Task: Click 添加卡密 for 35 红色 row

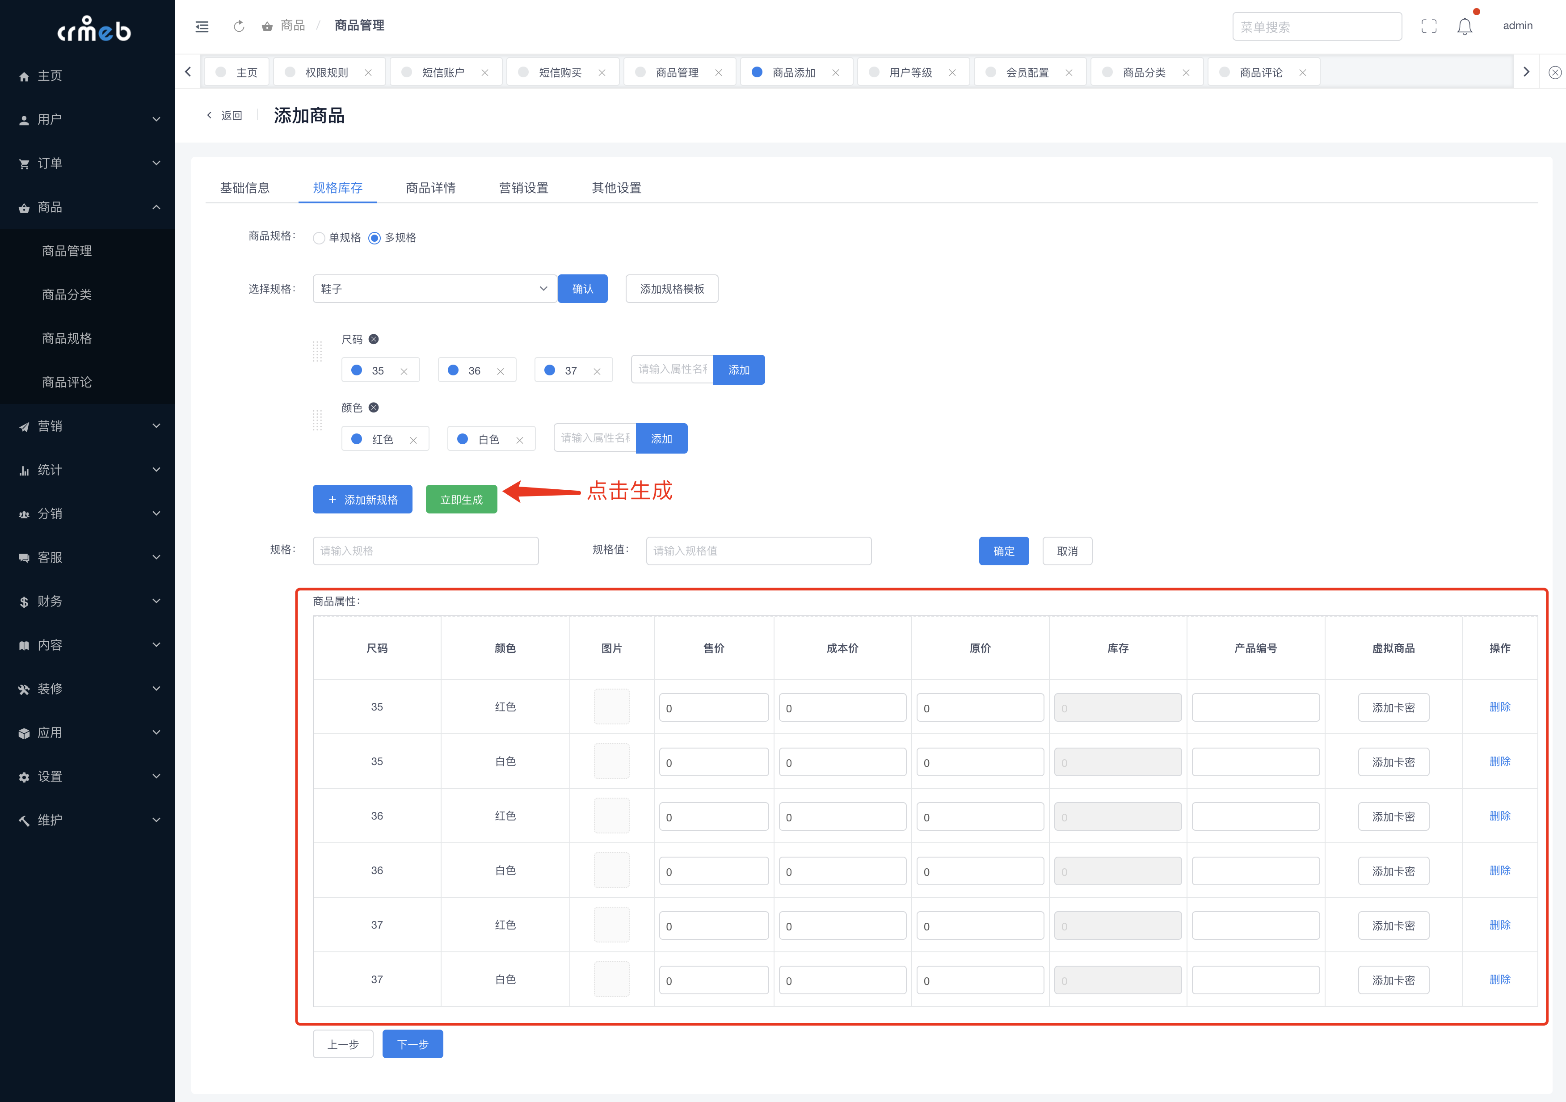Action: [1393, 707]
